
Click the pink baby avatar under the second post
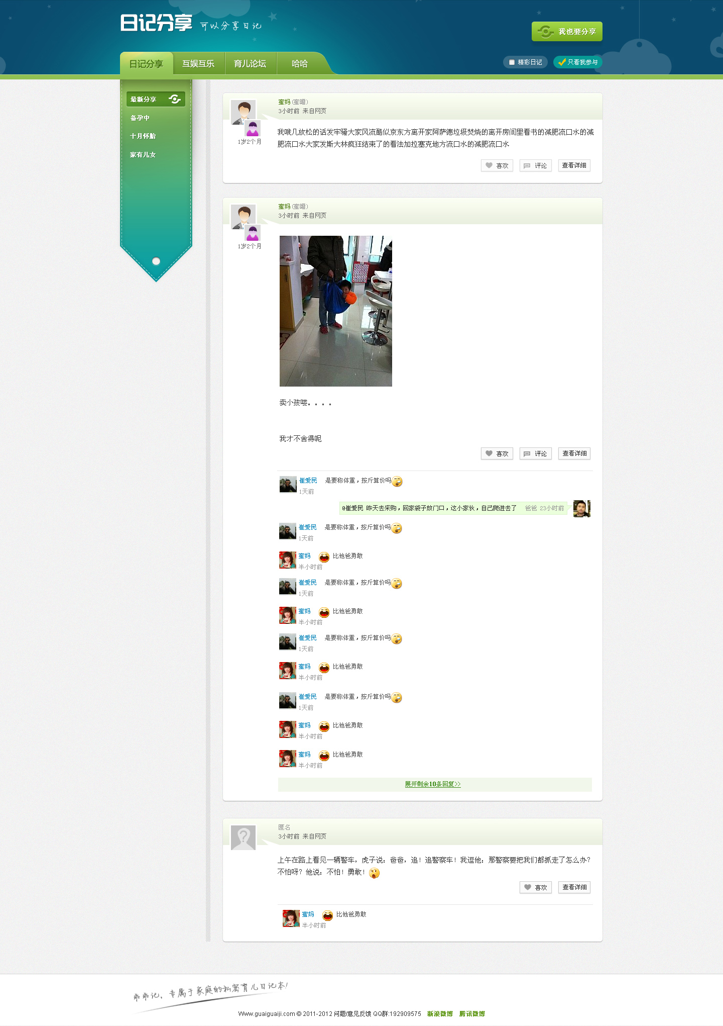(253, 233)
